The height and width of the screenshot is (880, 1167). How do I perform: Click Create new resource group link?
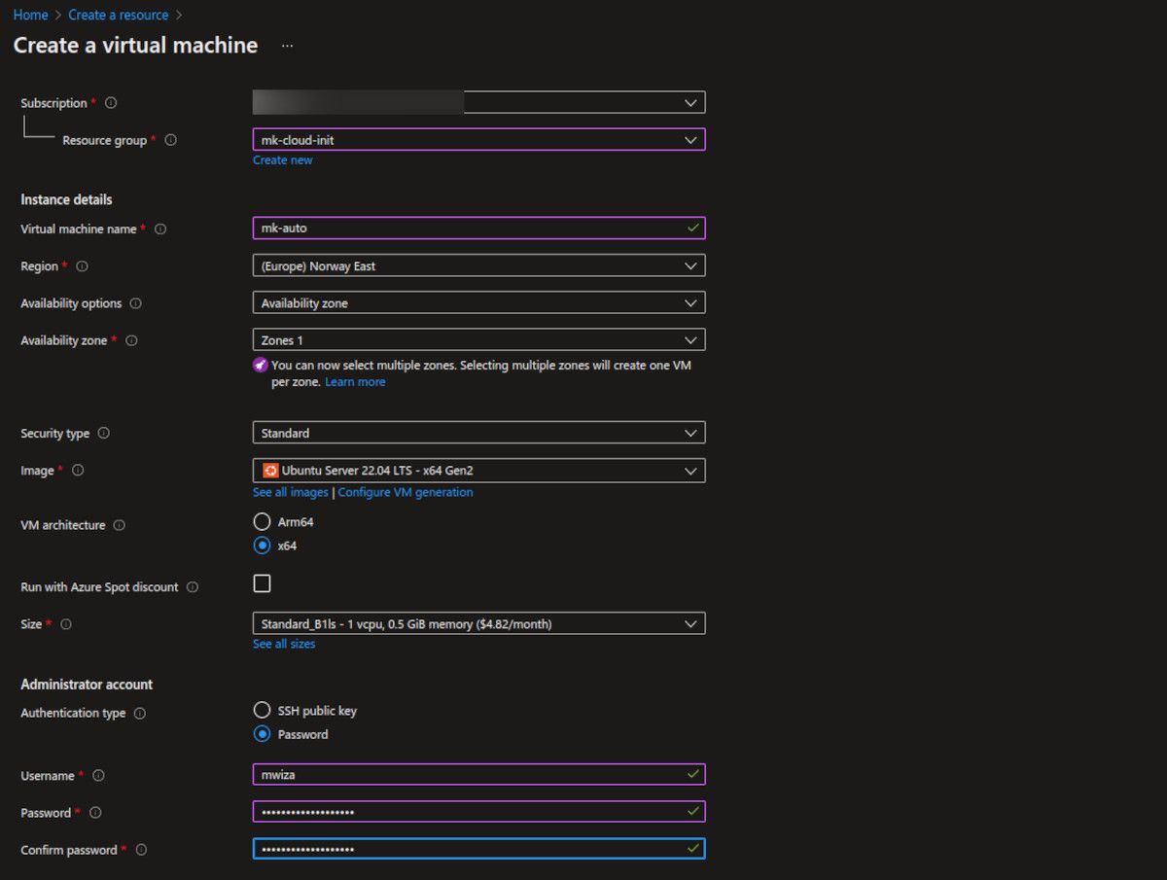pos(283,160)
